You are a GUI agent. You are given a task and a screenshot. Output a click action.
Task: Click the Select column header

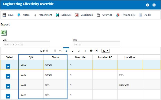pyautogui.click(x=10, y=57)
